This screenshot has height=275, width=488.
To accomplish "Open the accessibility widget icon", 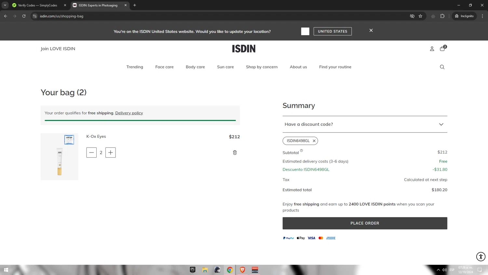I will pyautogui.click(x=481, y=256).
